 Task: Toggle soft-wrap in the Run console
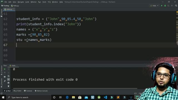point(8,76)
